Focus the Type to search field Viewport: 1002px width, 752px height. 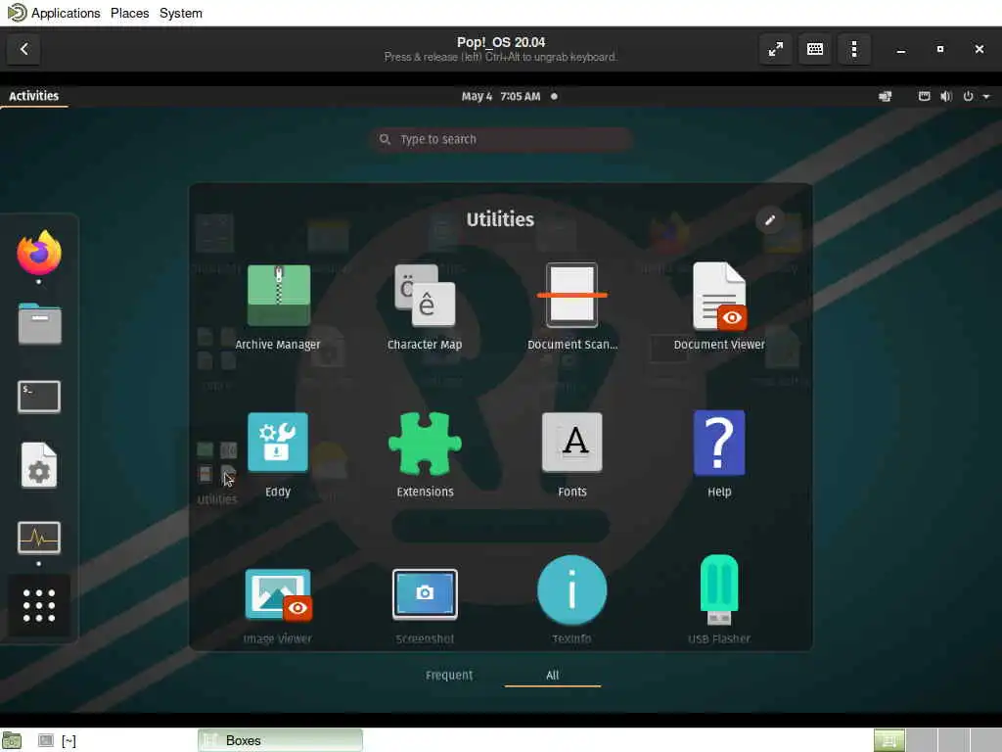(x=501, y=139)
